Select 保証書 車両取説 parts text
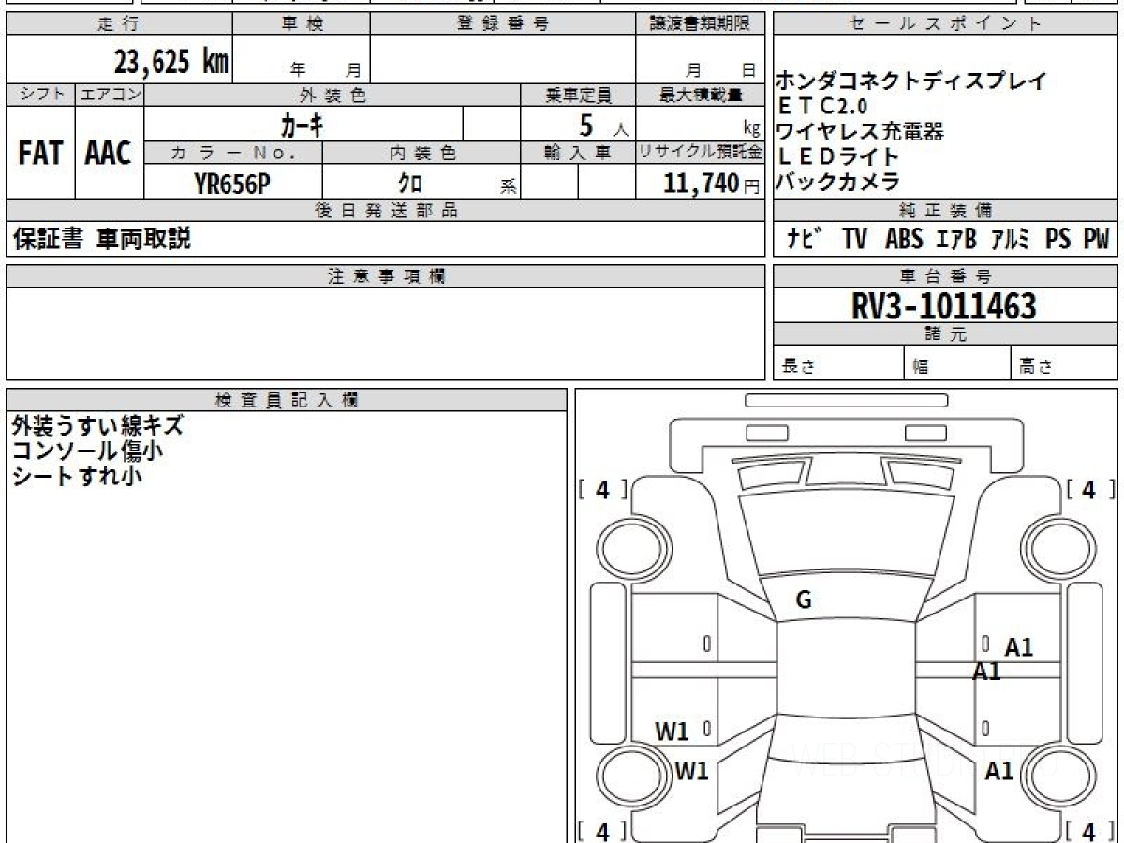 (102, 239)
